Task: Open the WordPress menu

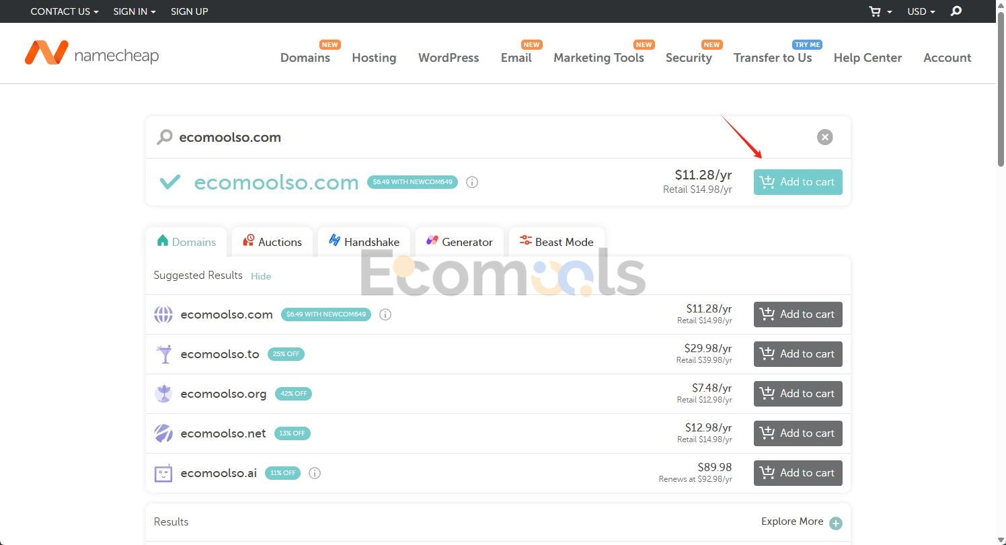Action: [449, 58]
